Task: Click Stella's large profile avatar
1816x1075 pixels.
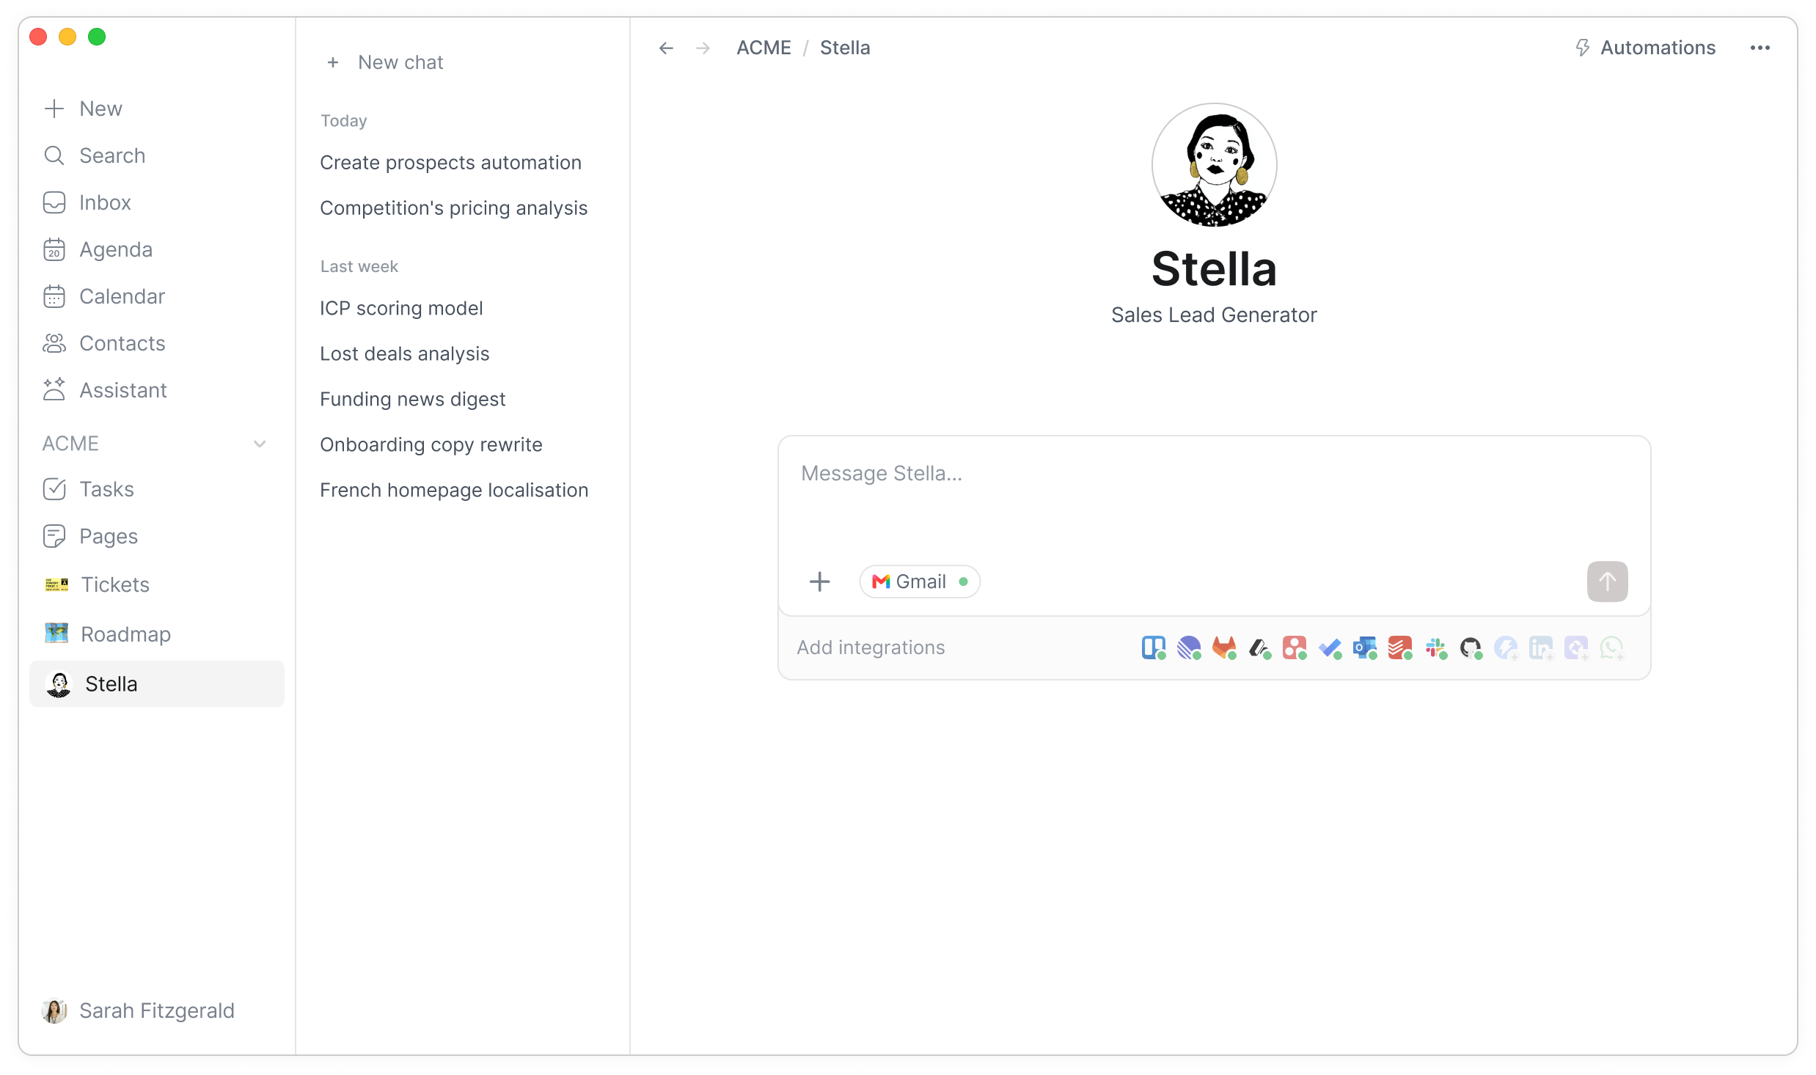Action: click(1214, 166)
